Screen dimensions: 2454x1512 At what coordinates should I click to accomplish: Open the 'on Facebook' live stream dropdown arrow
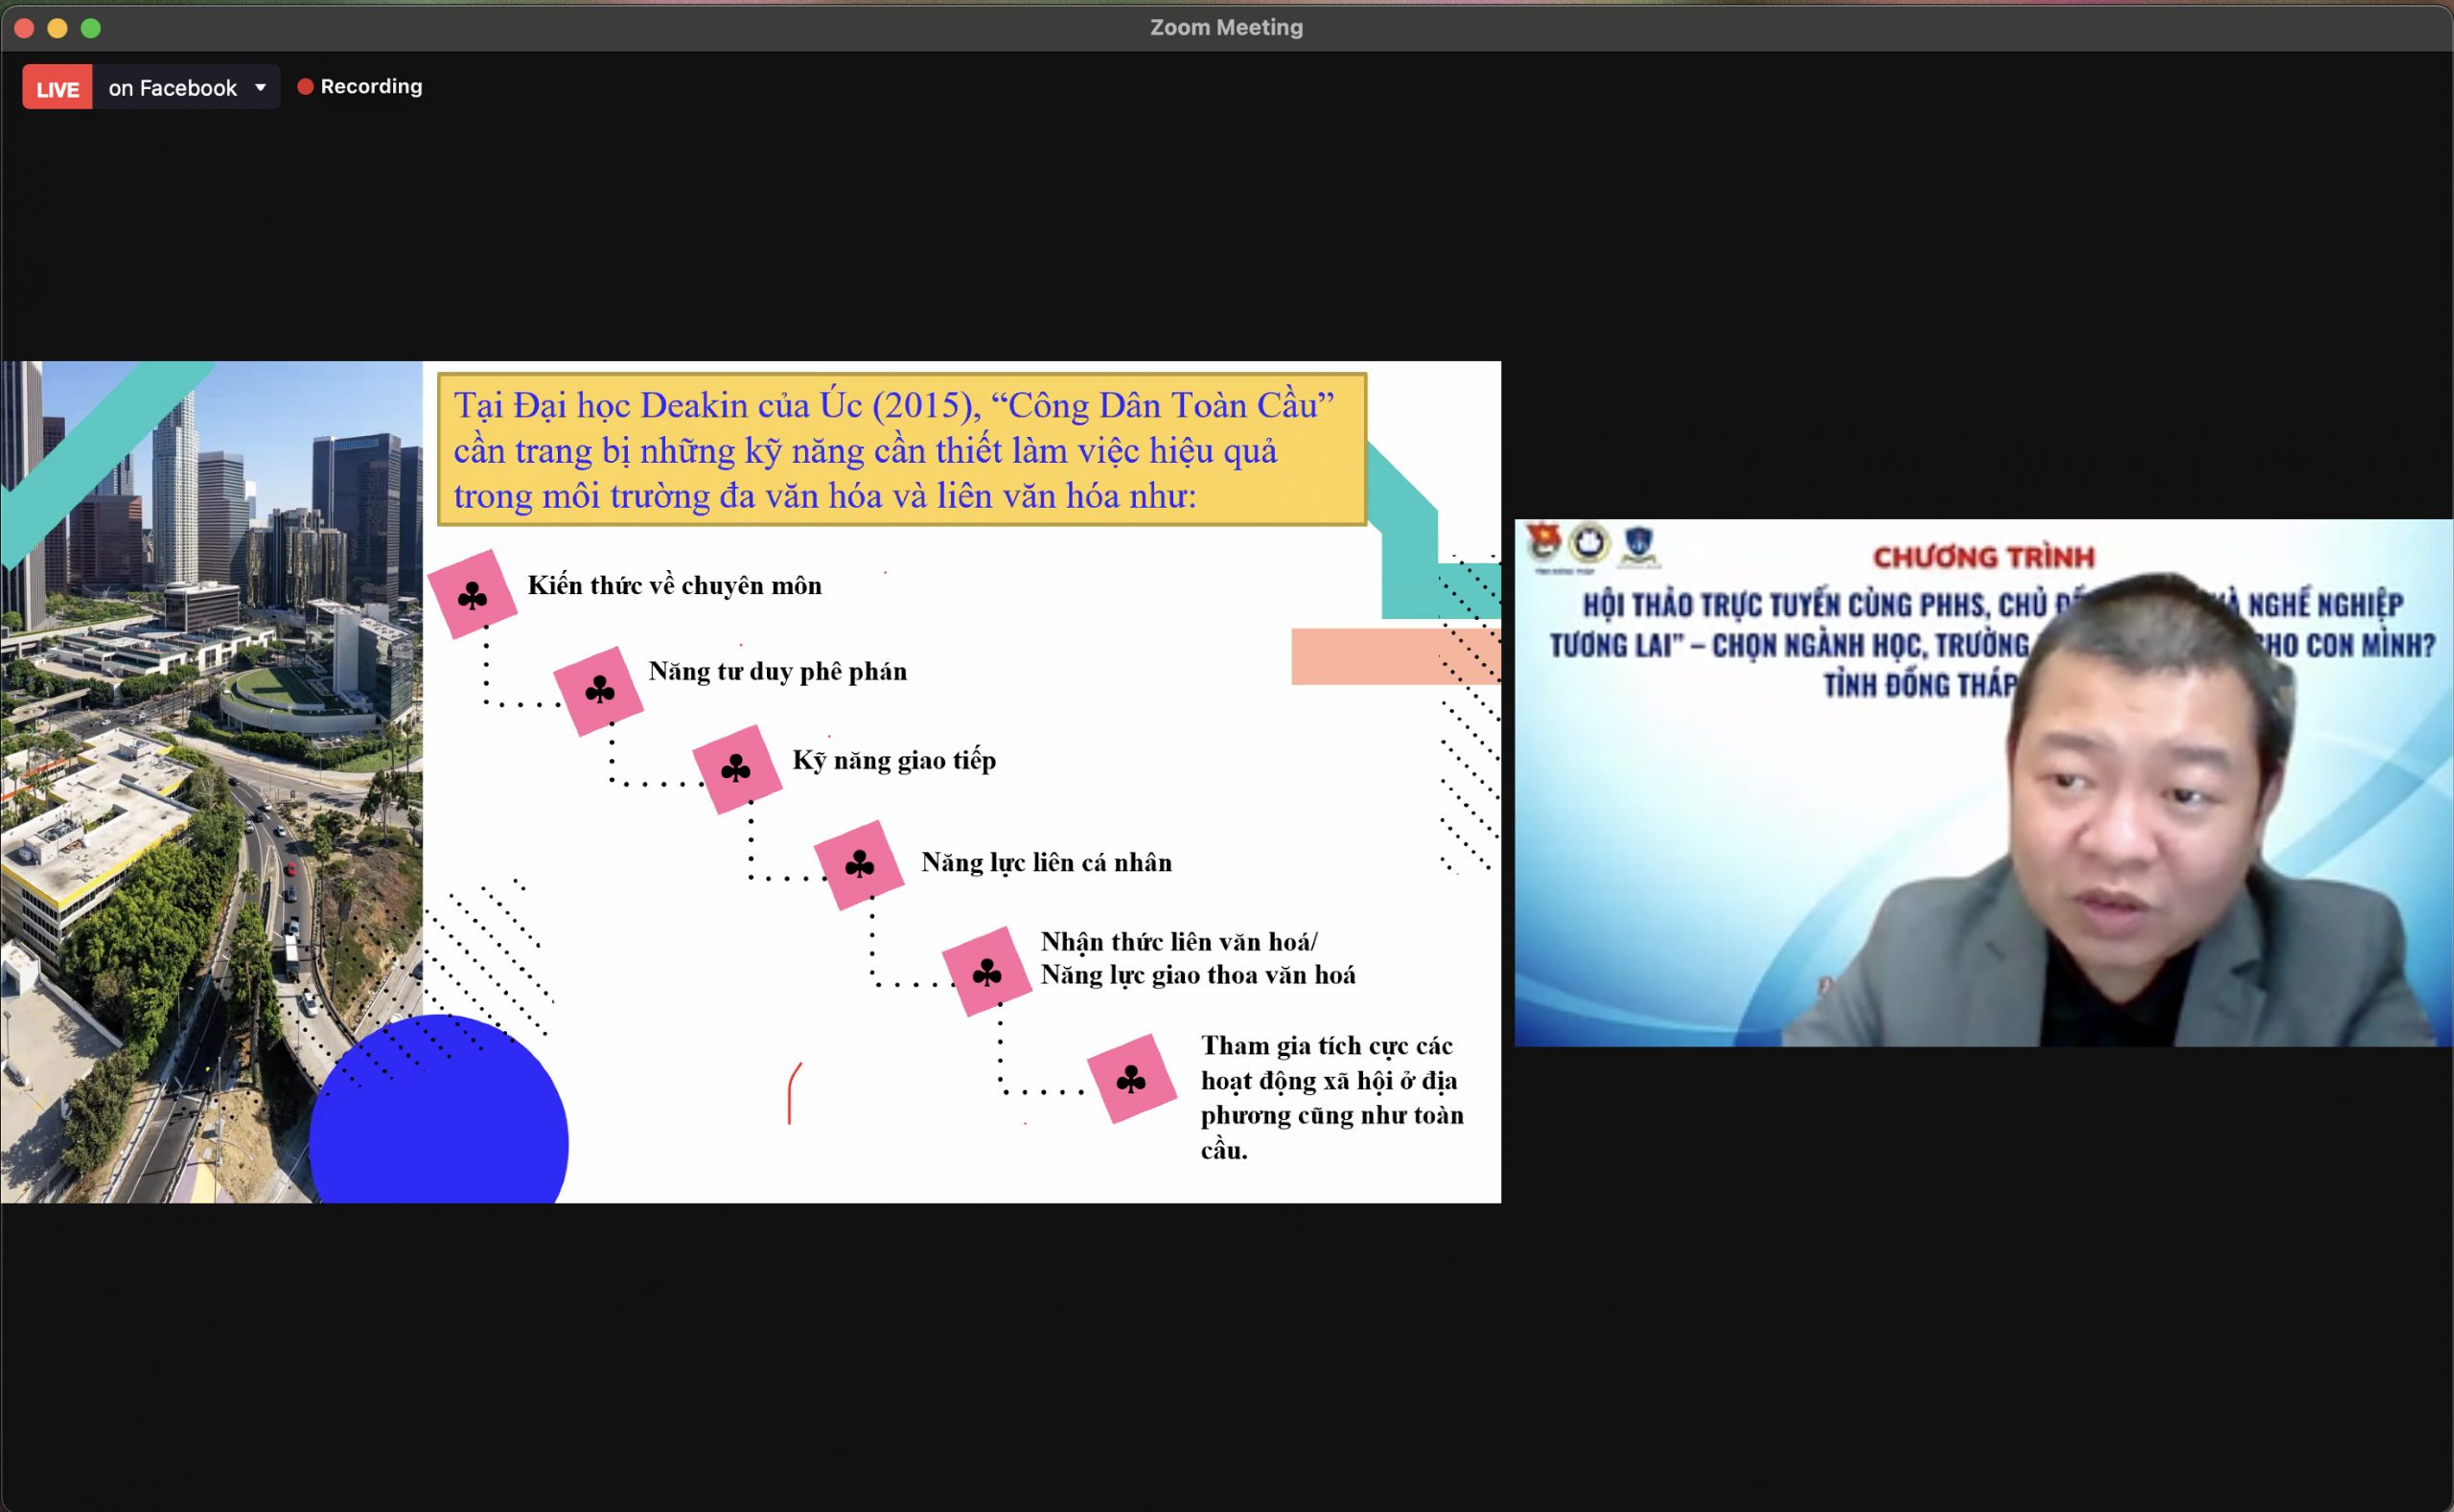[260, 88]
